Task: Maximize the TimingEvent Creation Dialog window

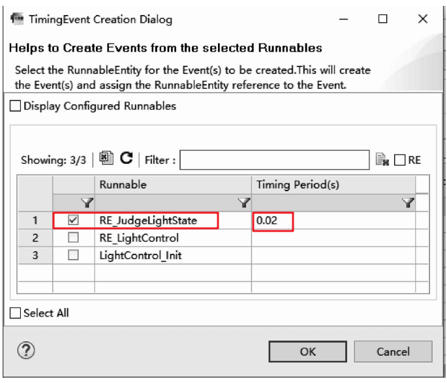Action: (x=383, y=20)
